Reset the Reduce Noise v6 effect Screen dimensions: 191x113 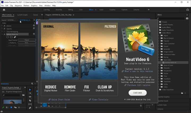pyautogui.click(x=34, y=34)
